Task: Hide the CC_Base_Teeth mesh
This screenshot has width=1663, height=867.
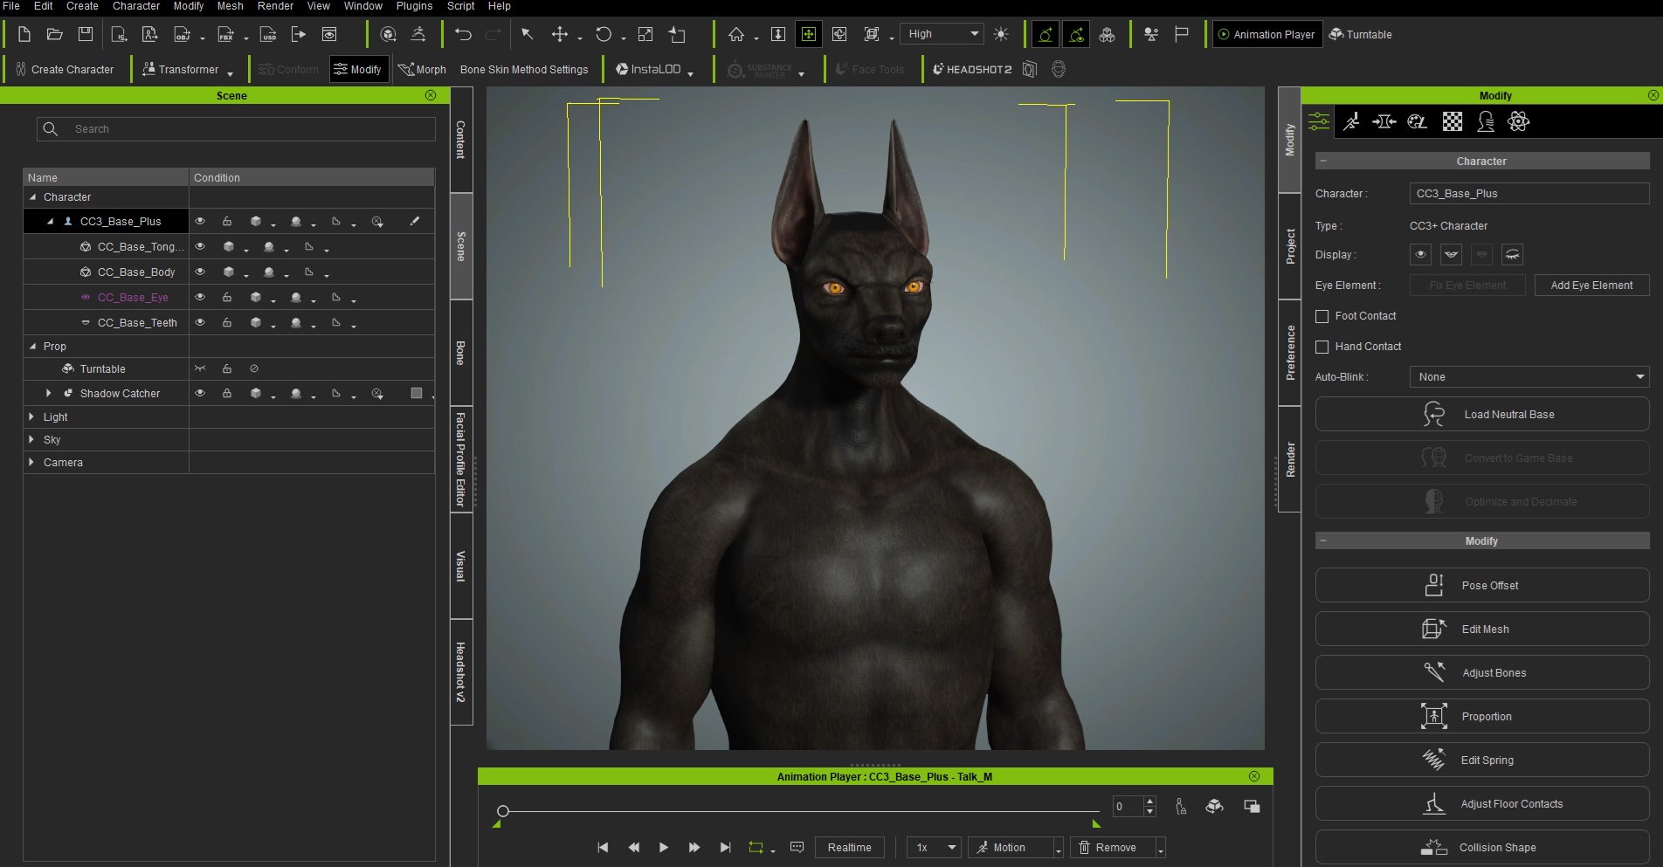Action: tap(200, 323)
